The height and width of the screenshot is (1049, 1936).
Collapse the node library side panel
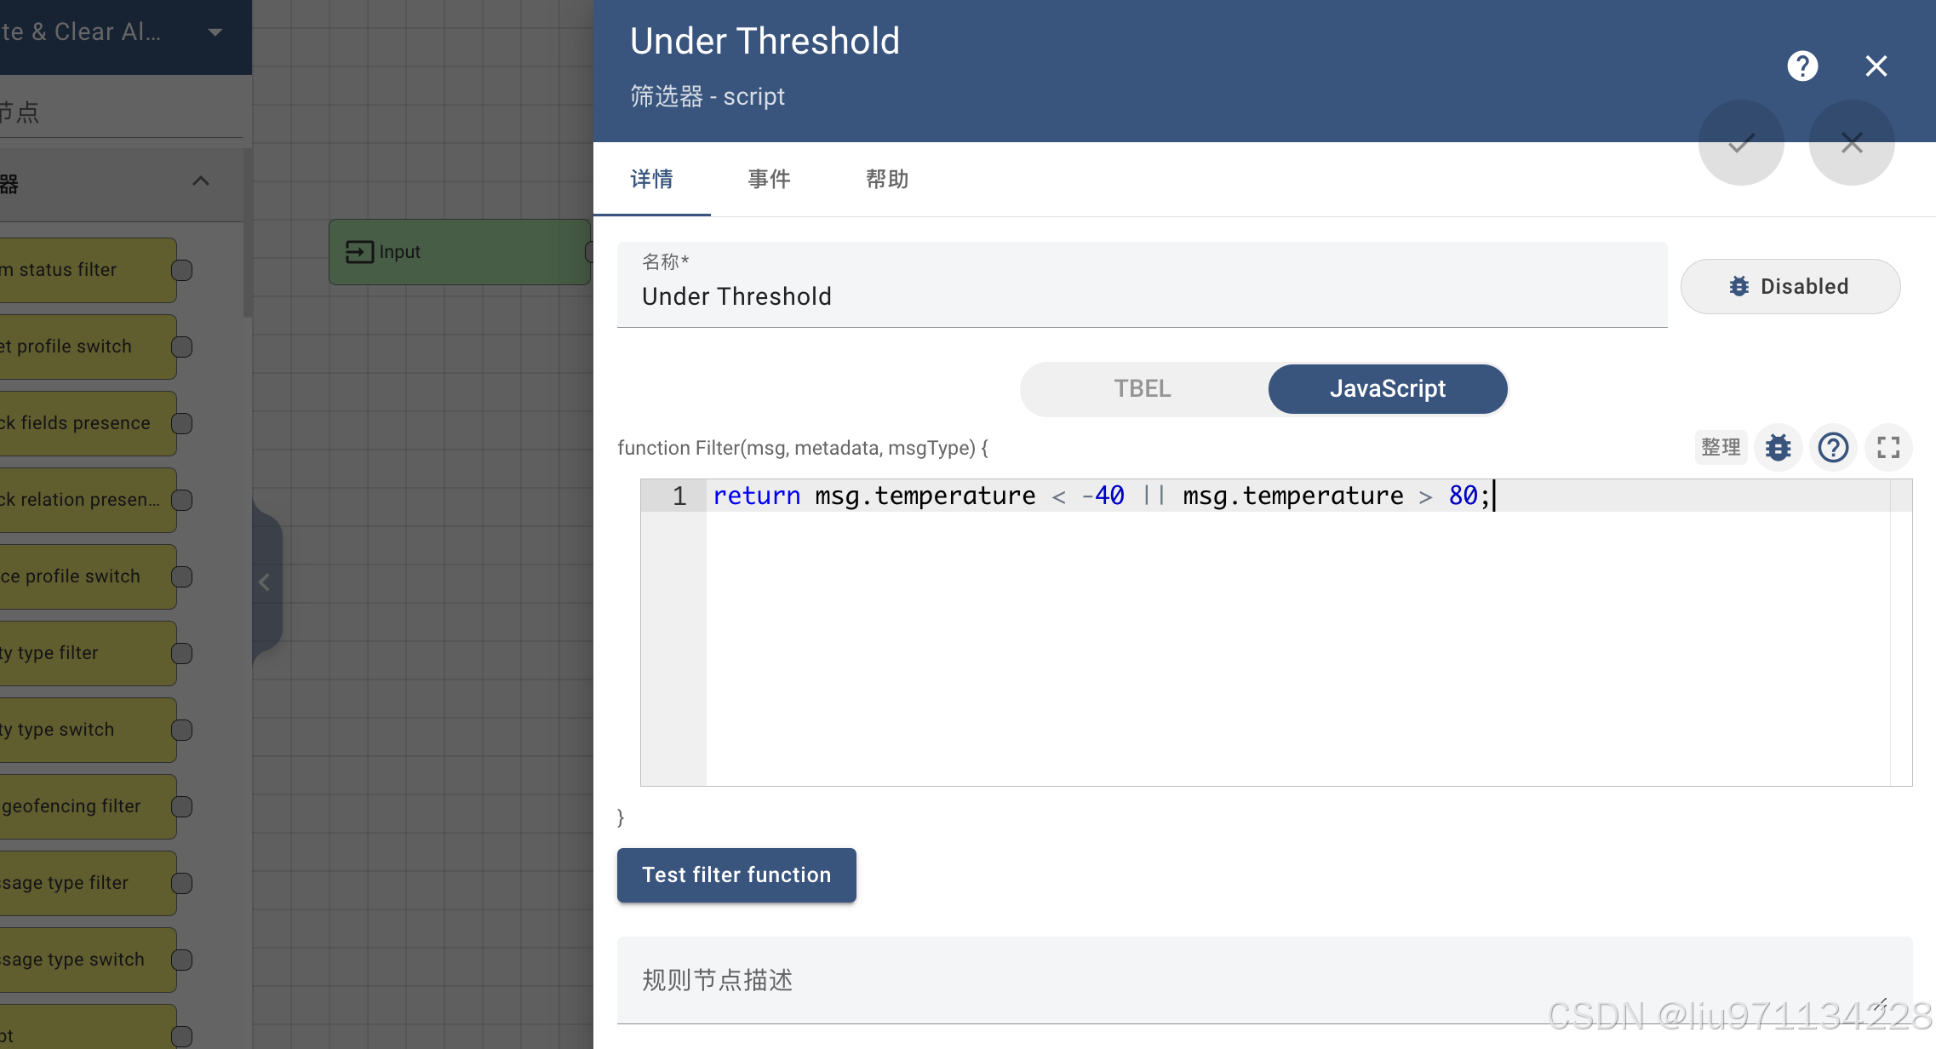click(265, 582)
